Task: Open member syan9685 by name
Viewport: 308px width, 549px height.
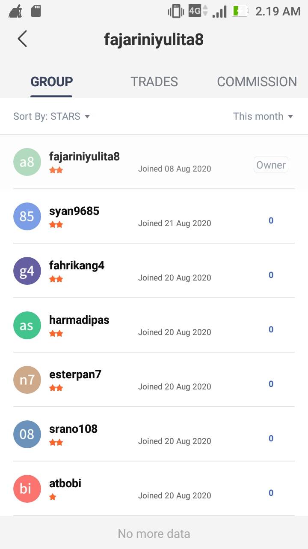Action: click(74, 211)
